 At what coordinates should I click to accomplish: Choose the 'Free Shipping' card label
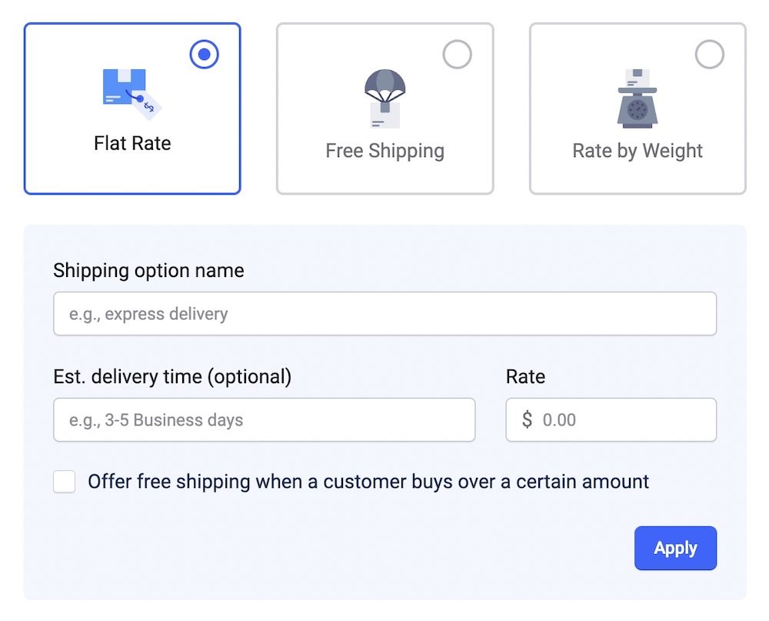[384, 151]
